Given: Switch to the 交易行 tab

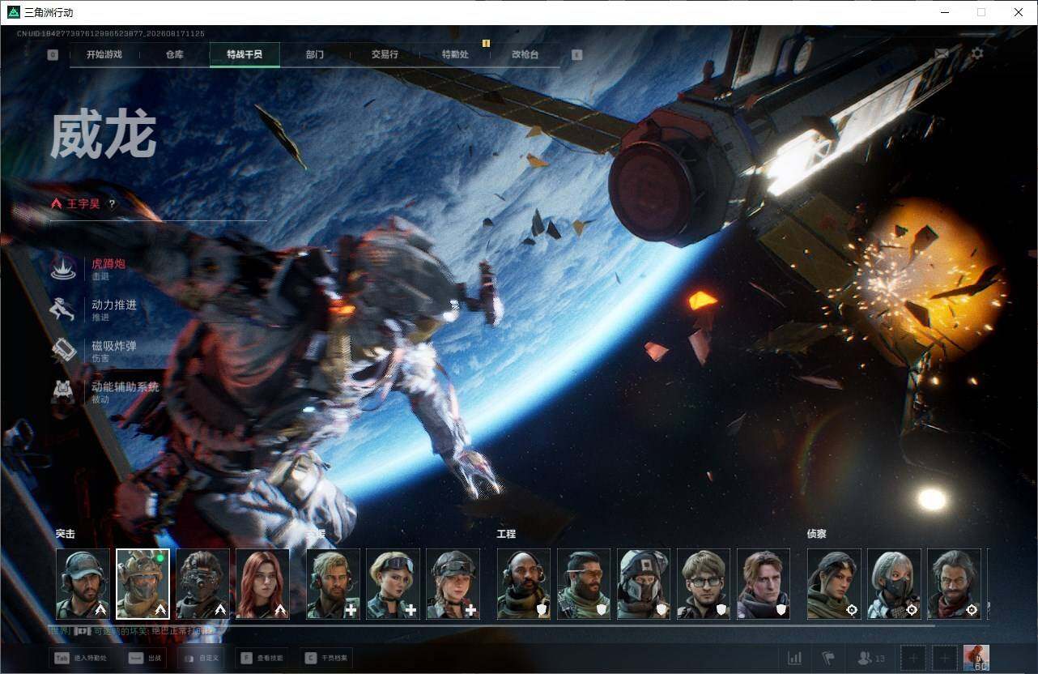Looking at the screenshot, I should click(385, 55).
